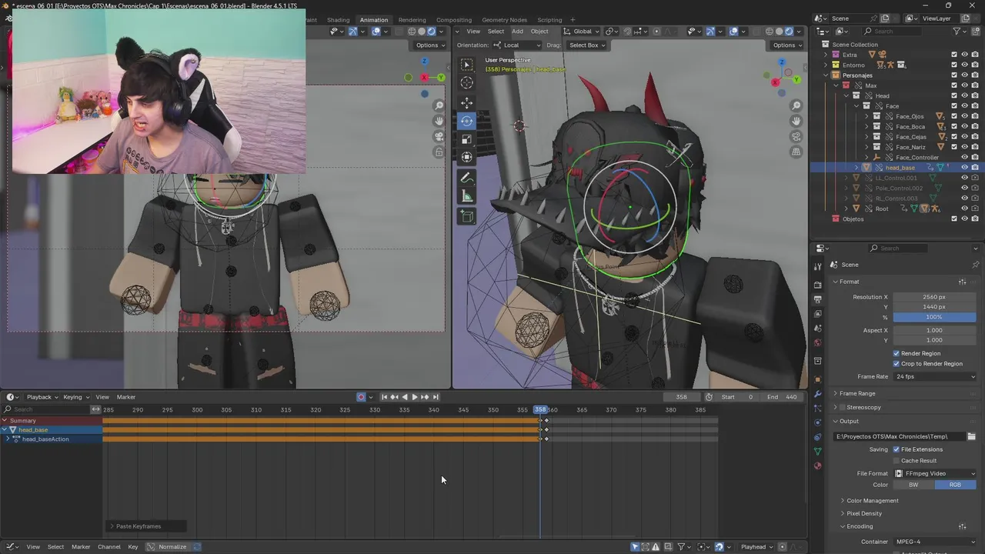Viewport: 985px width, 554px height.
Task: Toggle the auto keying record button
Action: [361, 397]
